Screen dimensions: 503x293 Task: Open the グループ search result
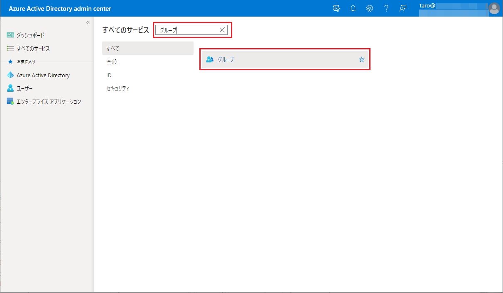tap(226, 60)
